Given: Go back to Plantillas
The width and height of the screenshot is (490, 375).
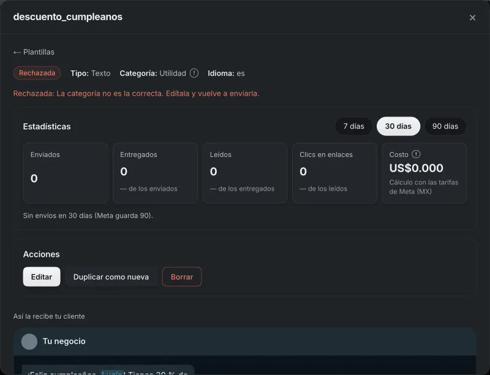Looking at the screenshot, I should click(34, 52).
